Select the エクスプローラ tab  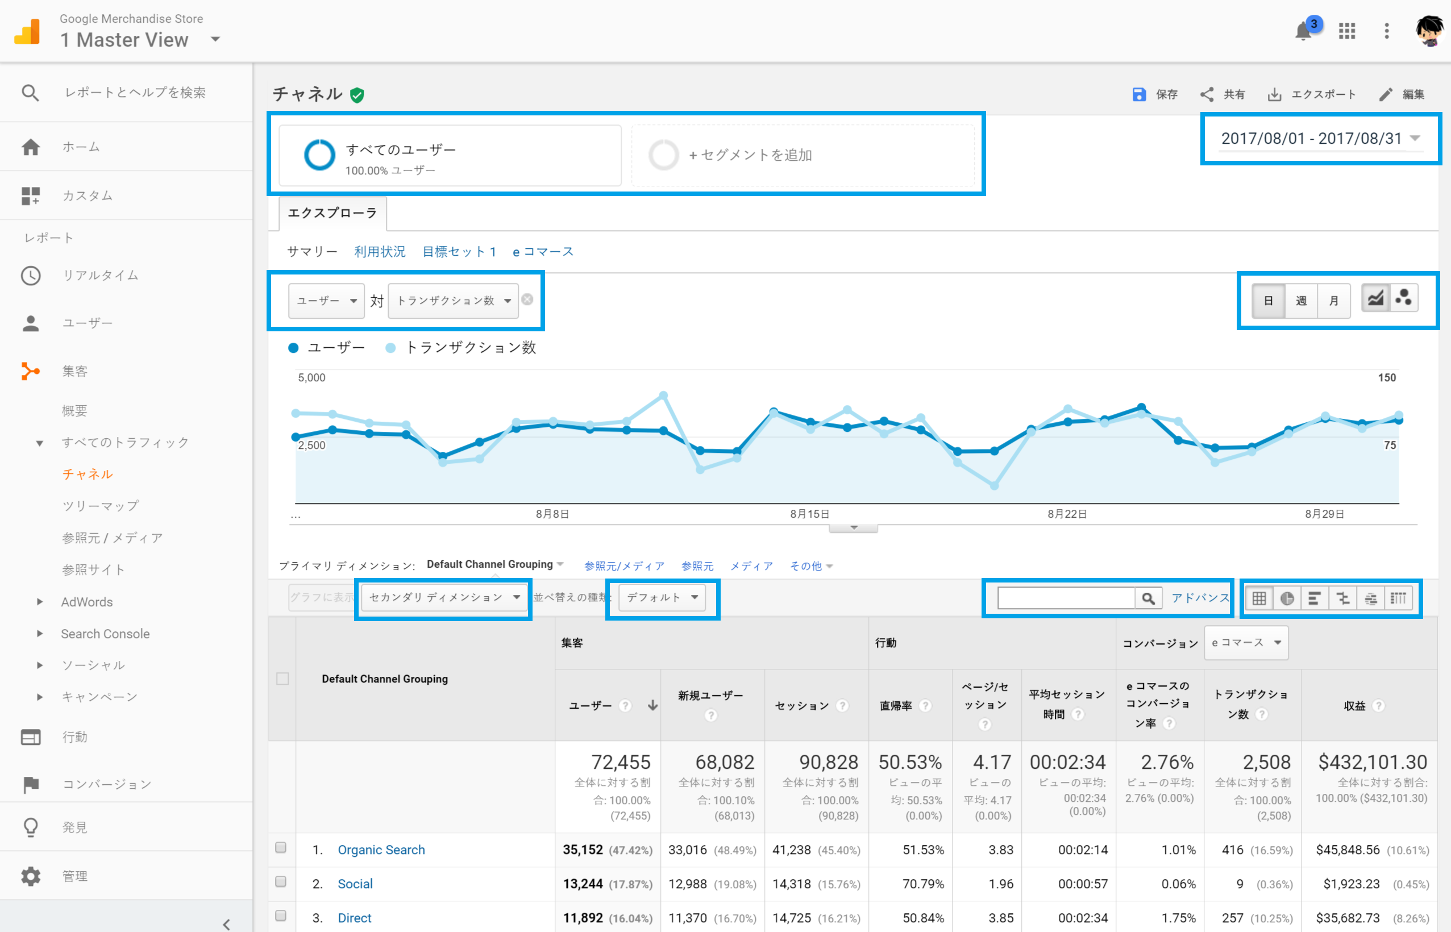333,213
